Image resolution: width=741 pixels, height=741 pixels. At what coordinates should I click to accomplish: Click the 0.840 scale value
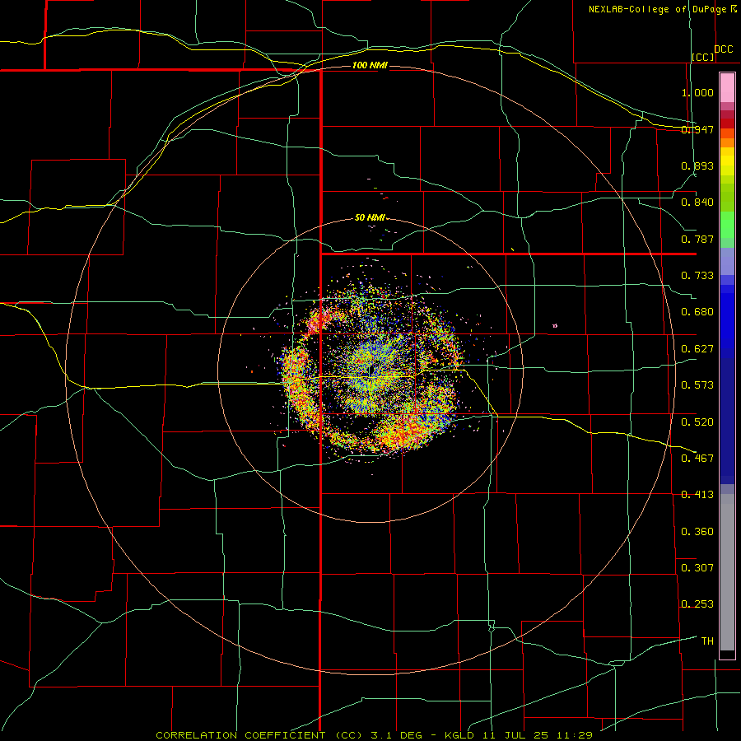point(697,203)
